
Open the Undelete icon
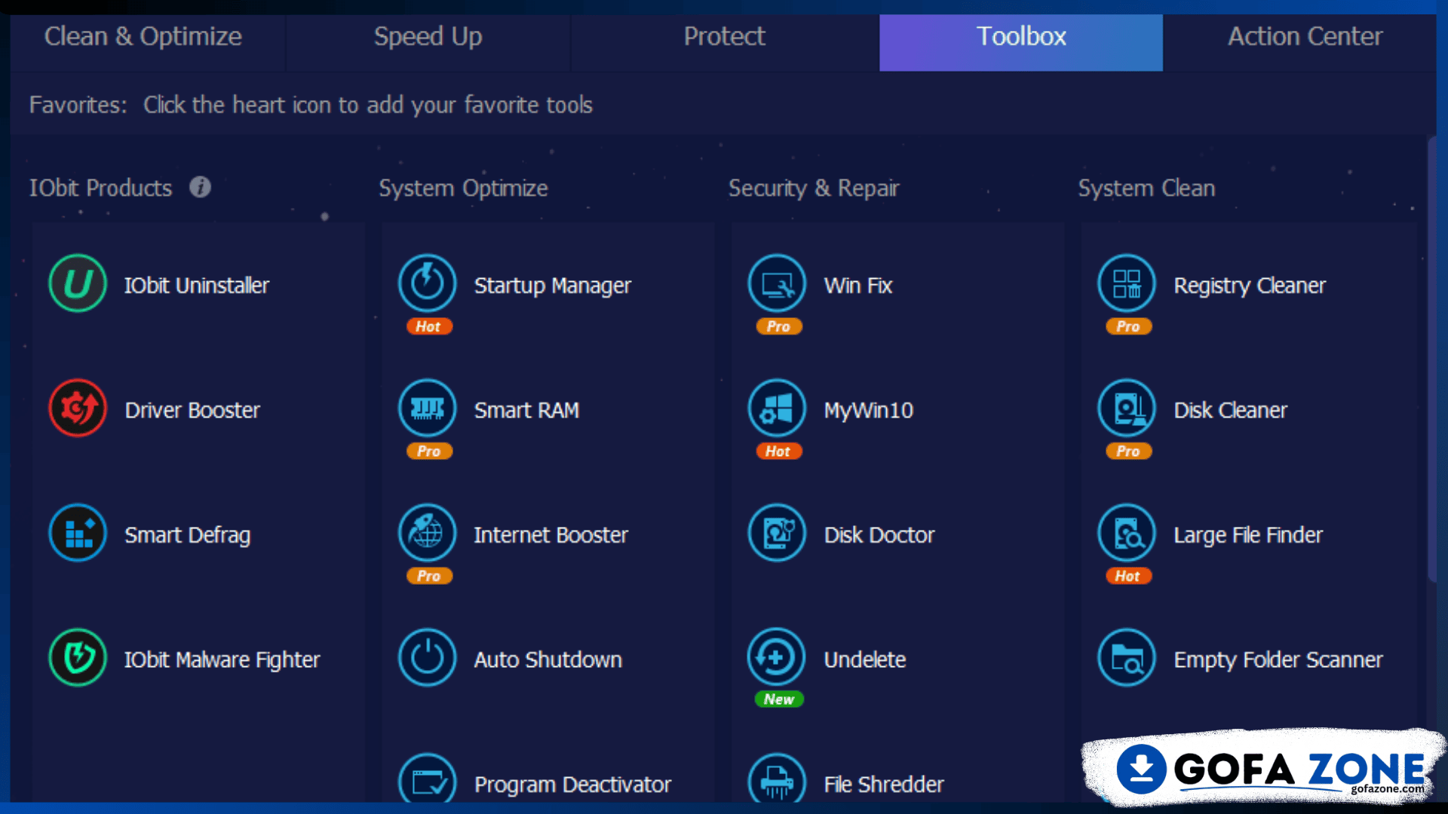click(777, 657)
